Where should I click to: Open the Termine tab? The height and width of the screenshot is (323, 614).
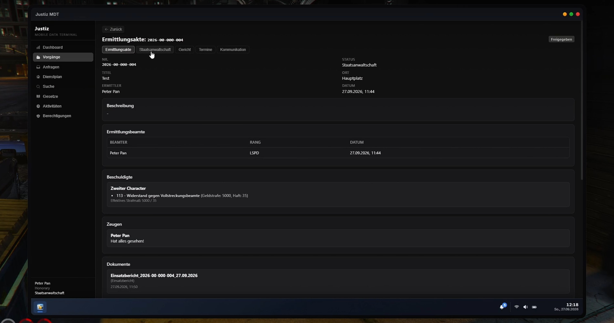[x=205, y=49]
